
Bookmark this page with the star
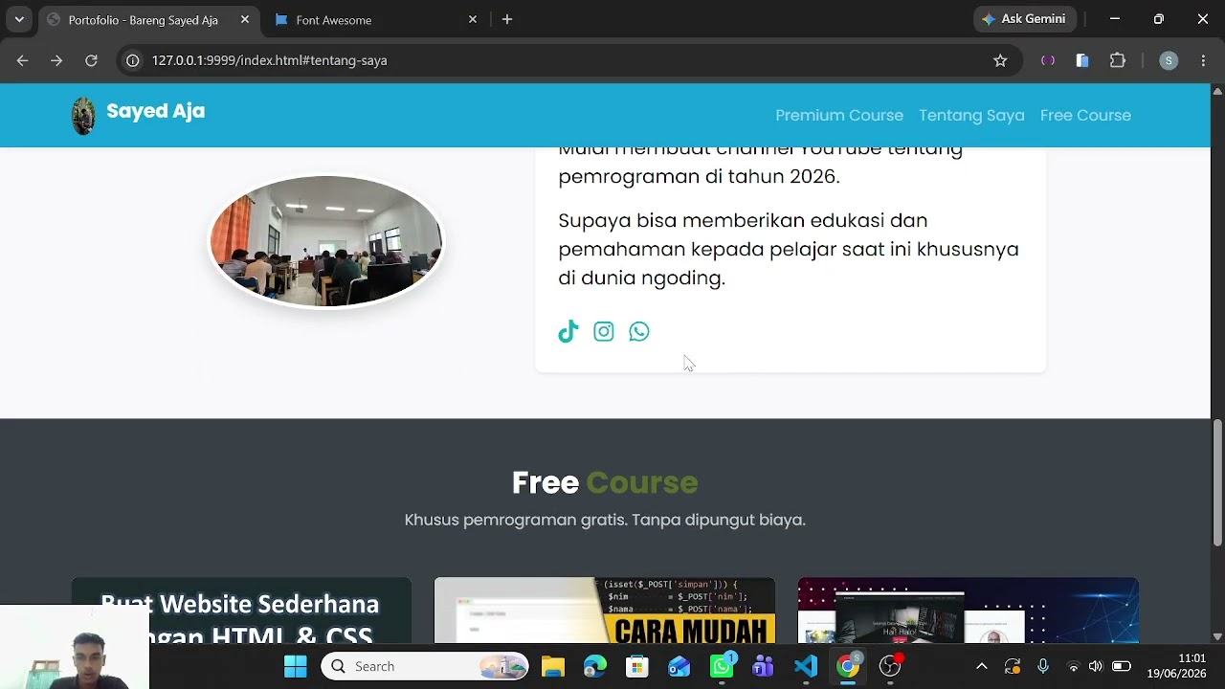[x=1000, y=60]
